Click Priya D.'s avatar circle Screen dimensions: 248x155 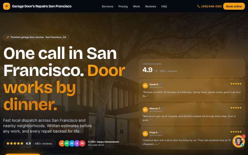(145, 134)
